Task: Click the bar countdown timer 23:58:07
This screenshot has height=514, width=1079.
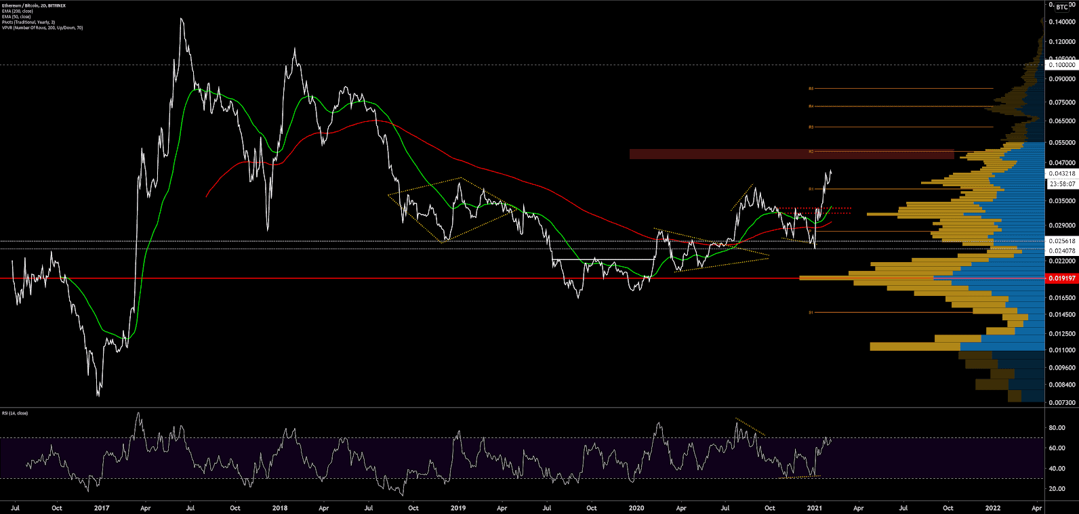Action: [1061, 184]
